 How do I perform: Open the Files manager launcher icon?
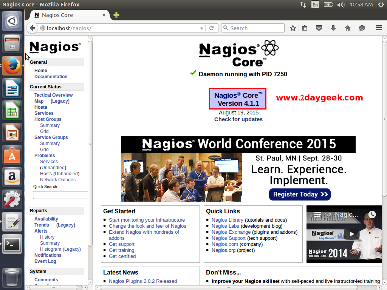pyautogui.click(x=12, y=43)
